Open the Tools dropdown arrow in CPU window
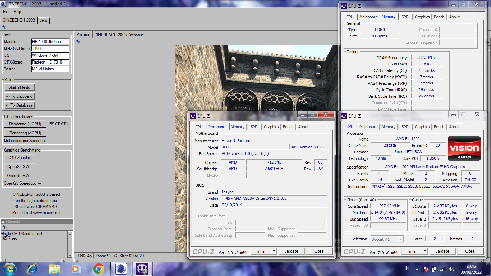 pos(425,251)
